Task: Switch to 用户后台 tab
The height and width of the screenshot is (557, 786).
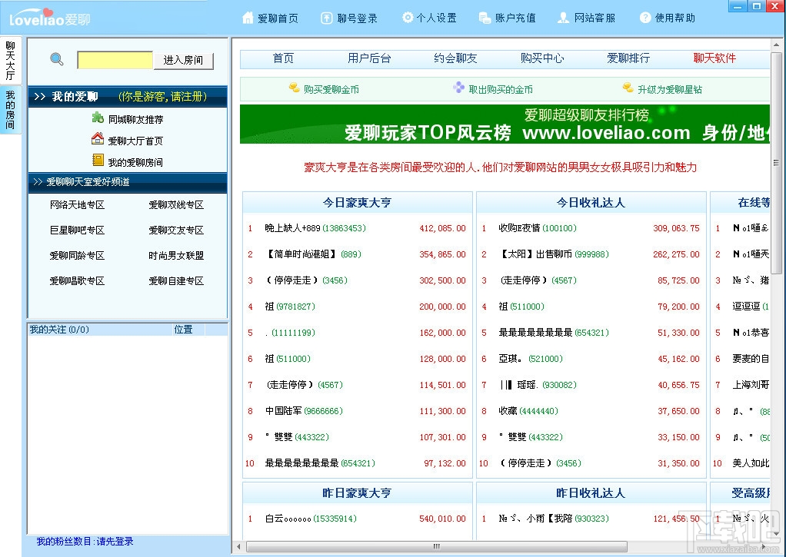Action: pyautogui.click(x=368, y=58)
